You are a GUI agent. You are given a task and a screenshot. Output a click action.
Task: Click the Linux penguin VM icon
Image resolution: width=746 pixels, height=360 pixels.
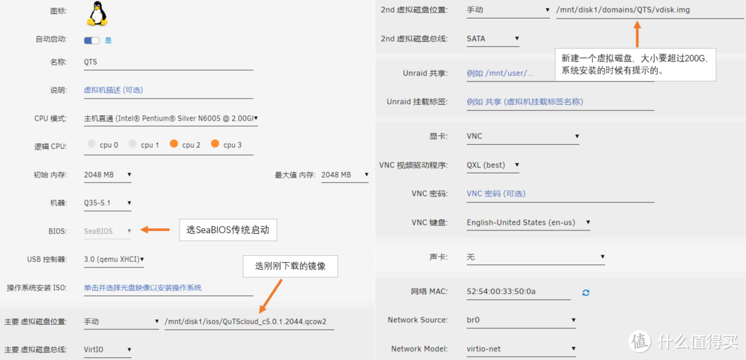click(97, 13)
